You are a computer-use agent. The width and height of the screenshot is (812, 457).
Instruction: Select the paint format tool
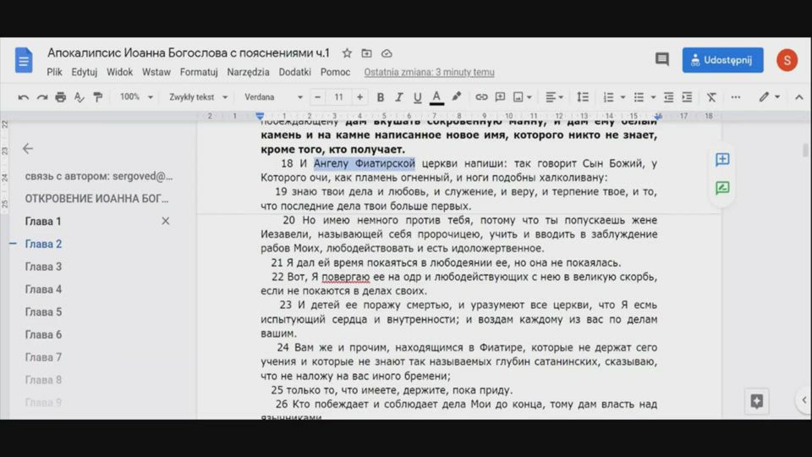coord(97,97)
